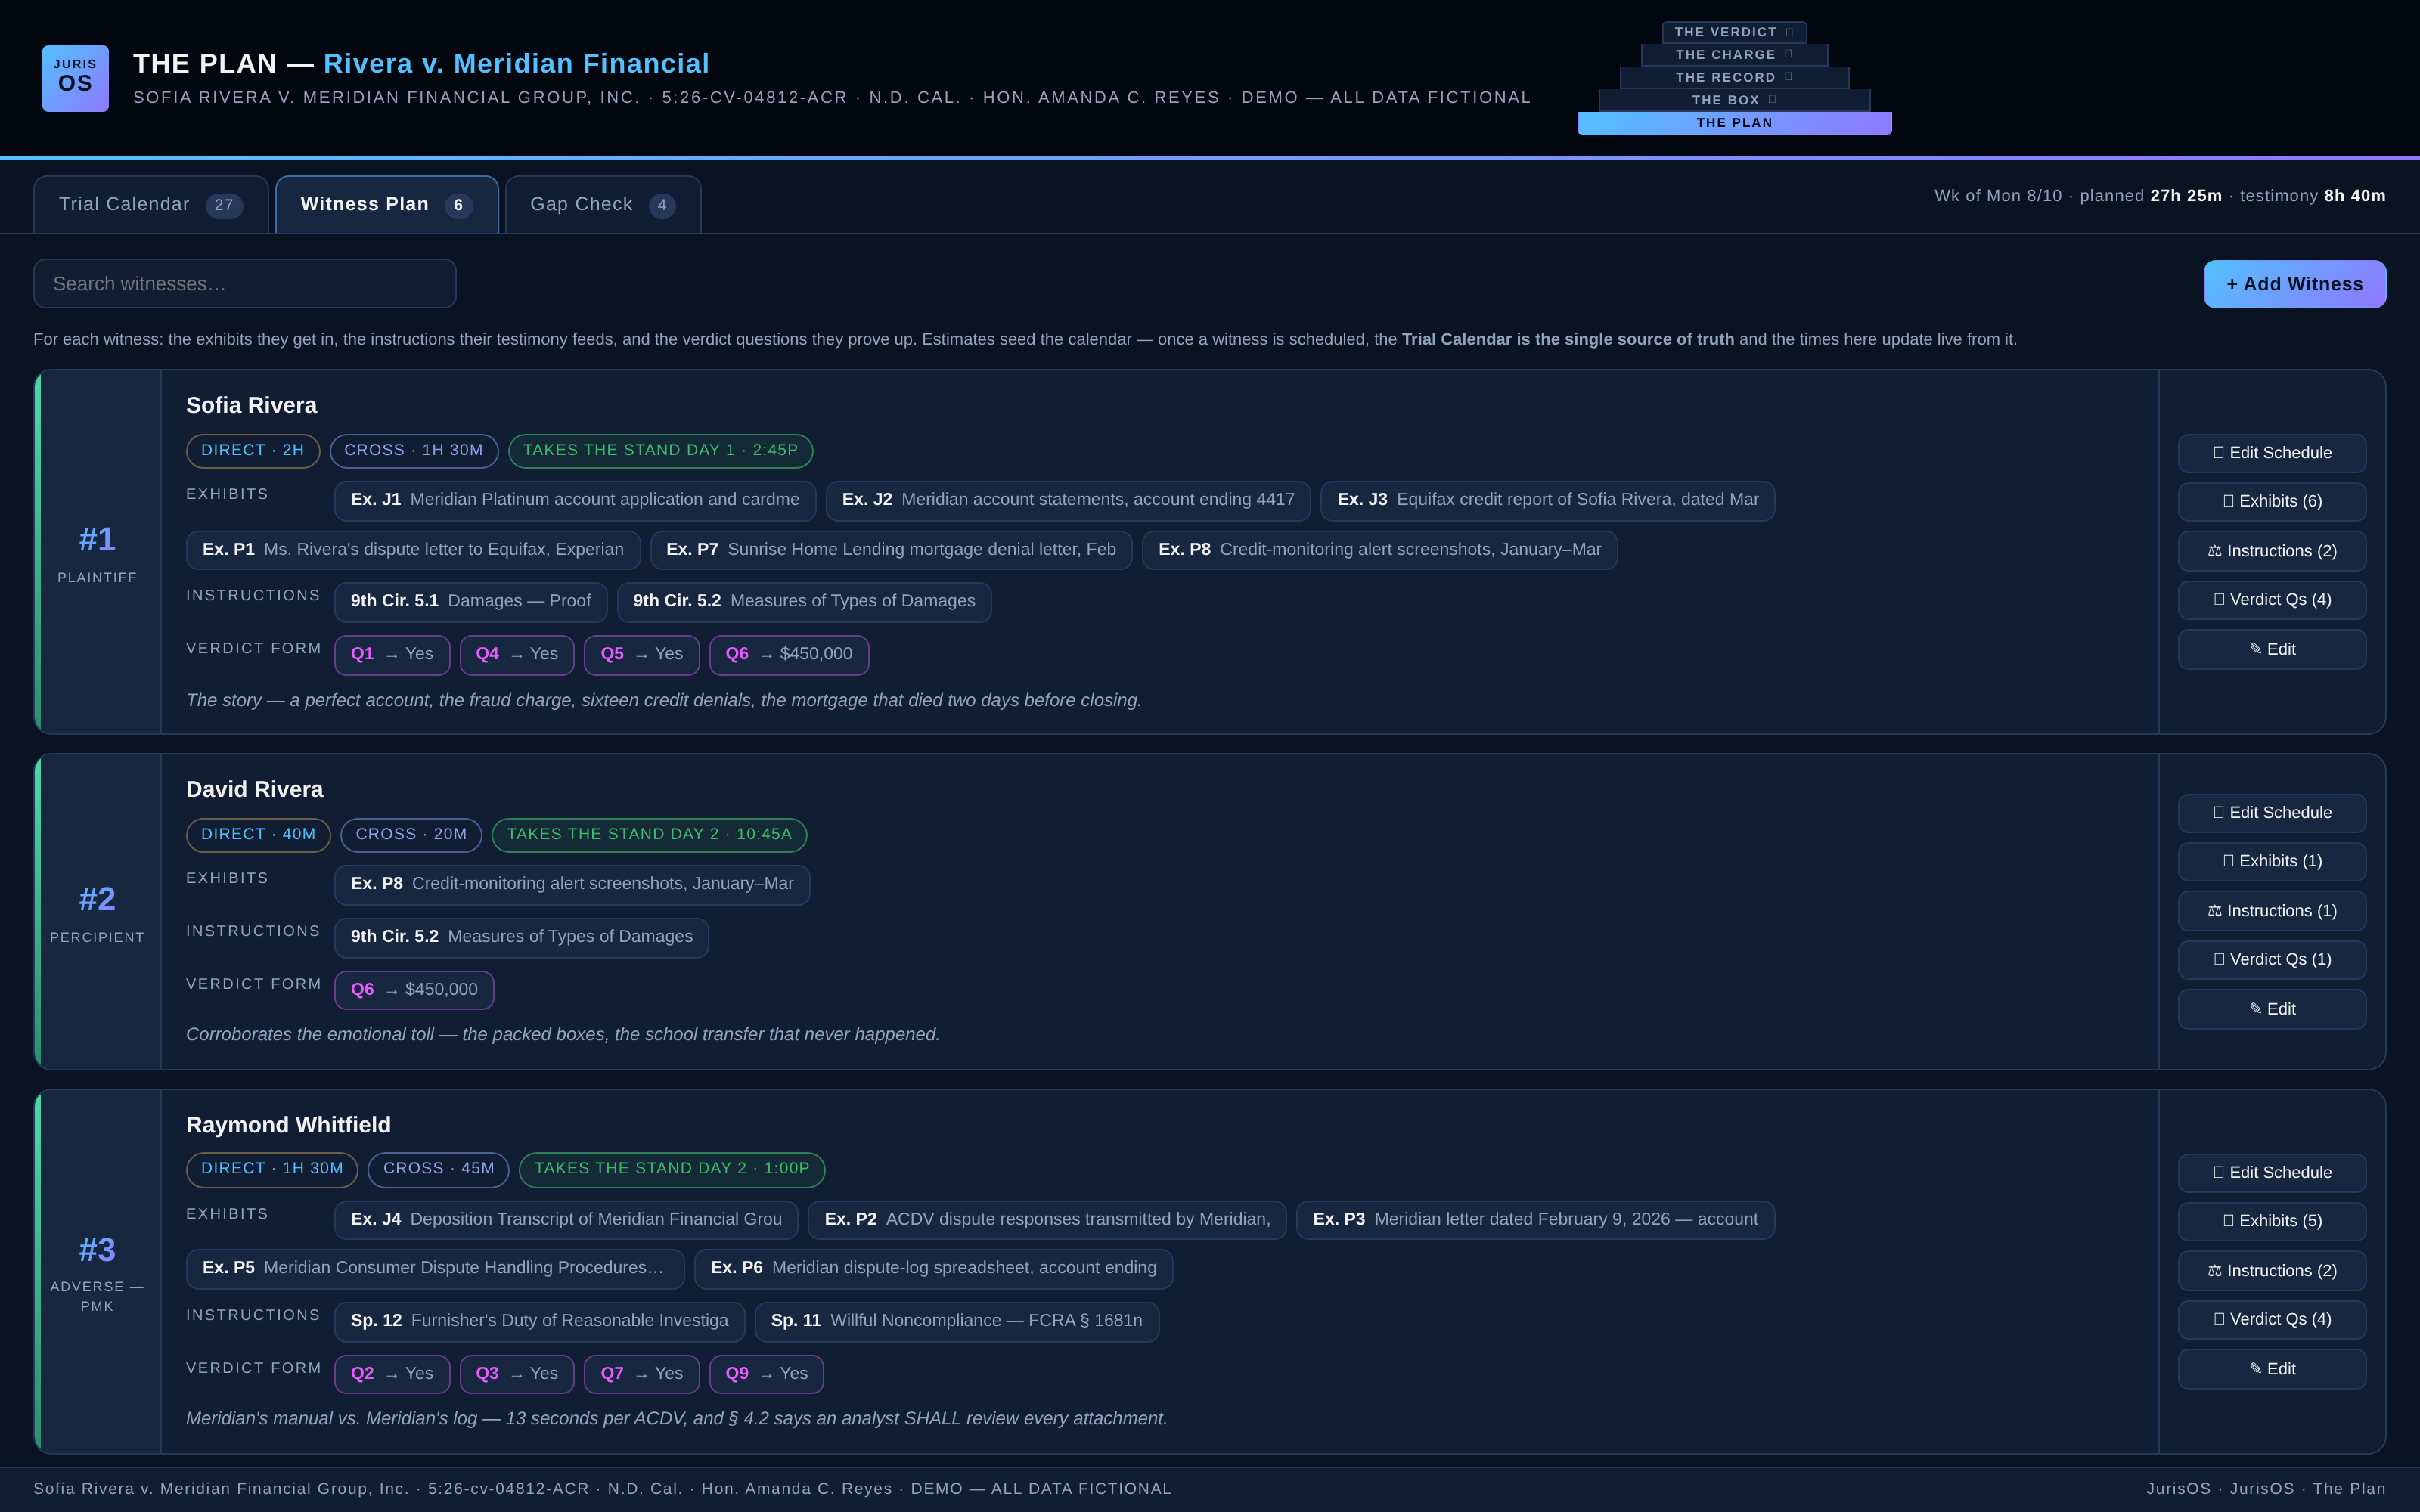Focus the Search witnesses field

click(x=245, y=284)
